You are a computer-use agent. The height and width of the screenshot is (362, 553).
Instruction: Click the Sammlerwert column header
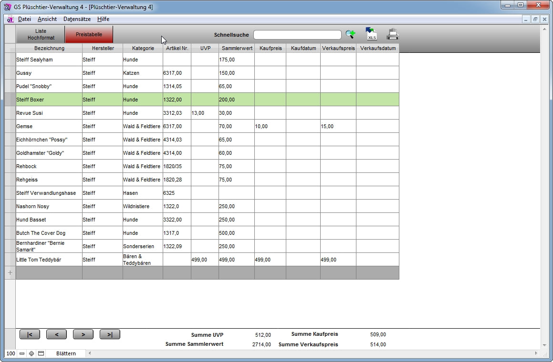tap(237, 48)
